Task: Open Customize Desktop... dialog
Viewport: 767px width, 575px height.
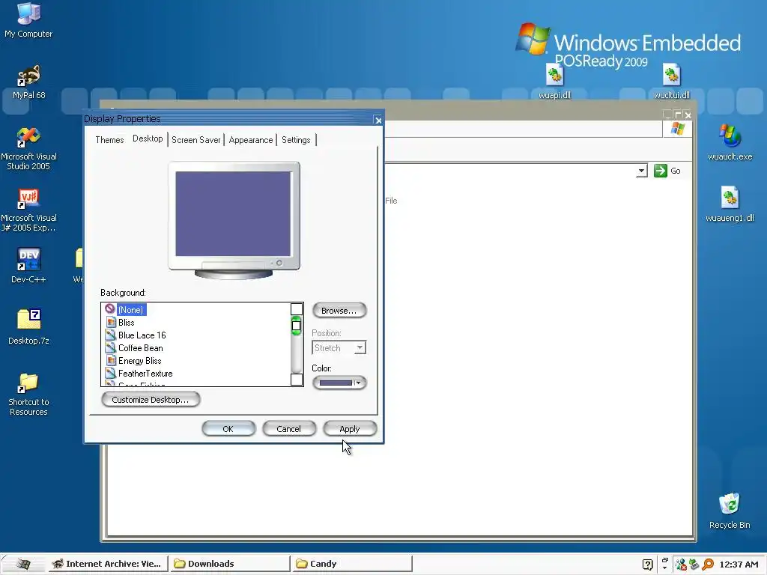Action: pos(151,400)
